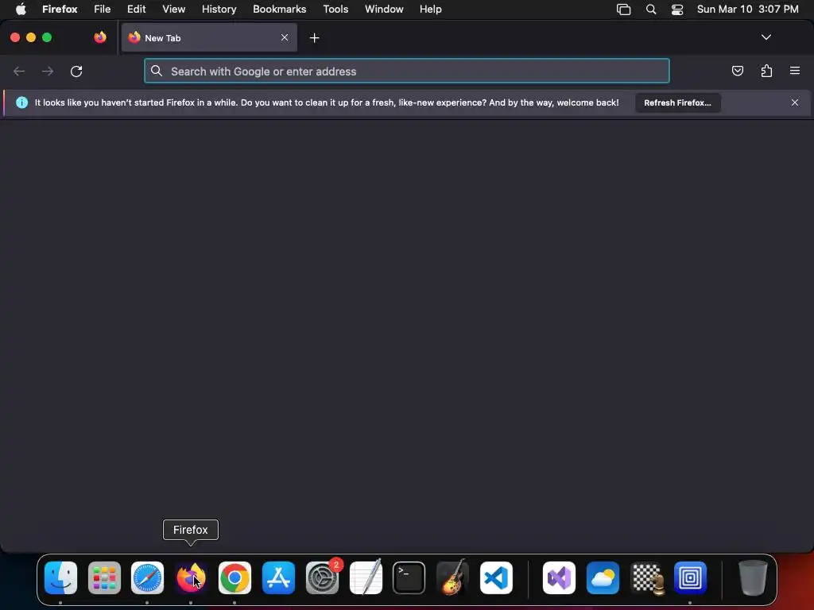Open the Help menu
The image size is (814, 610).
[x=430, y=9]
